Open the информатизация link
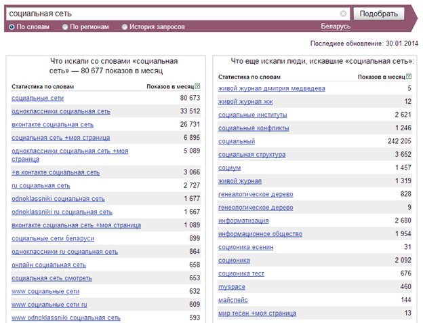Image resolution: width=423 pixels, height=323 pixels. click(x=243, y=221)
